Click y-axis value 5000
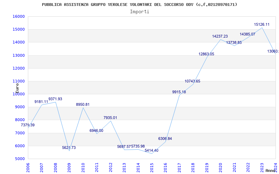Screen dimensions: 279x174 [x=20, y=159]
